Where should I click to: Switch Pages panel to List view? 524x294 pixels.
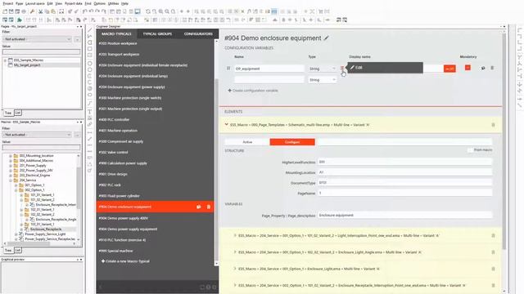18,113
